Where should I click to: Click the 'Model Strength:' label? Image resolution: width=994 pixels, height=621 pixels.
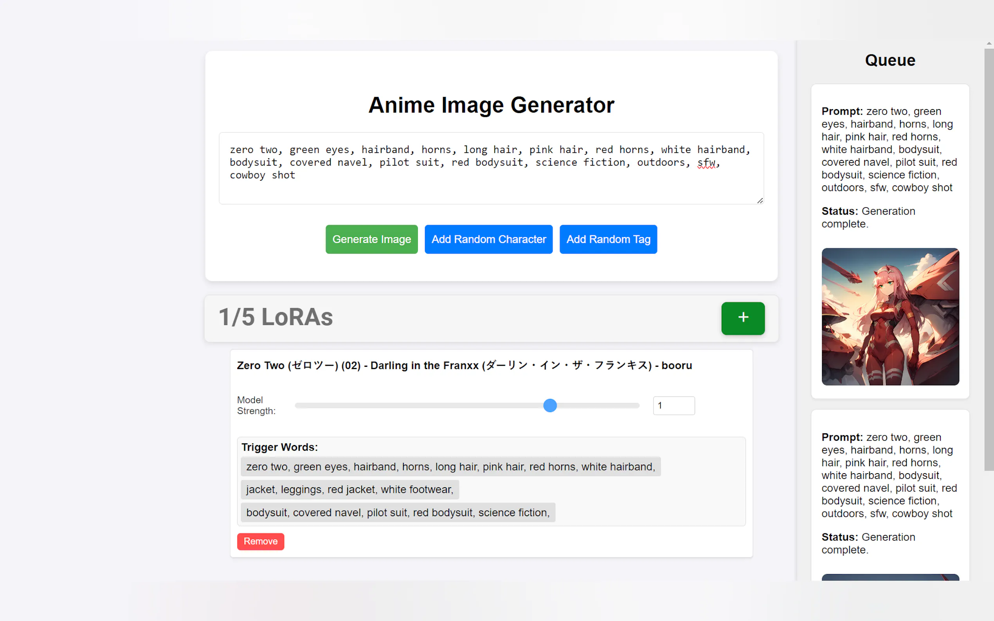coord(256,406)
